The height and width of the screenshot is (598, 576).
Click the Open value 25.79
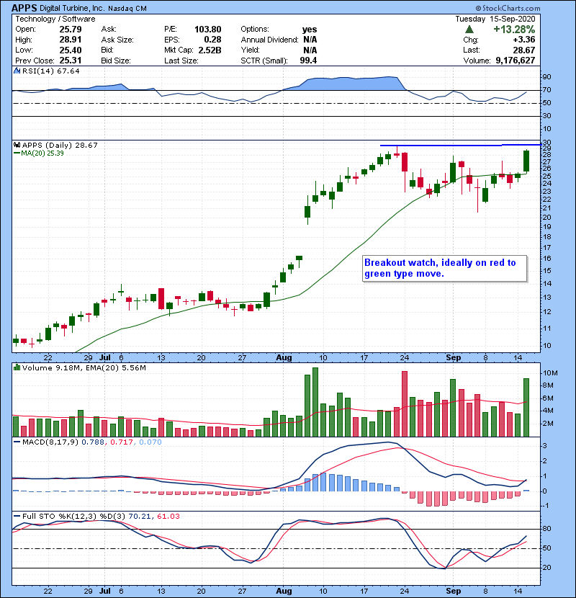pyautogui.click(x=70, y=30)
